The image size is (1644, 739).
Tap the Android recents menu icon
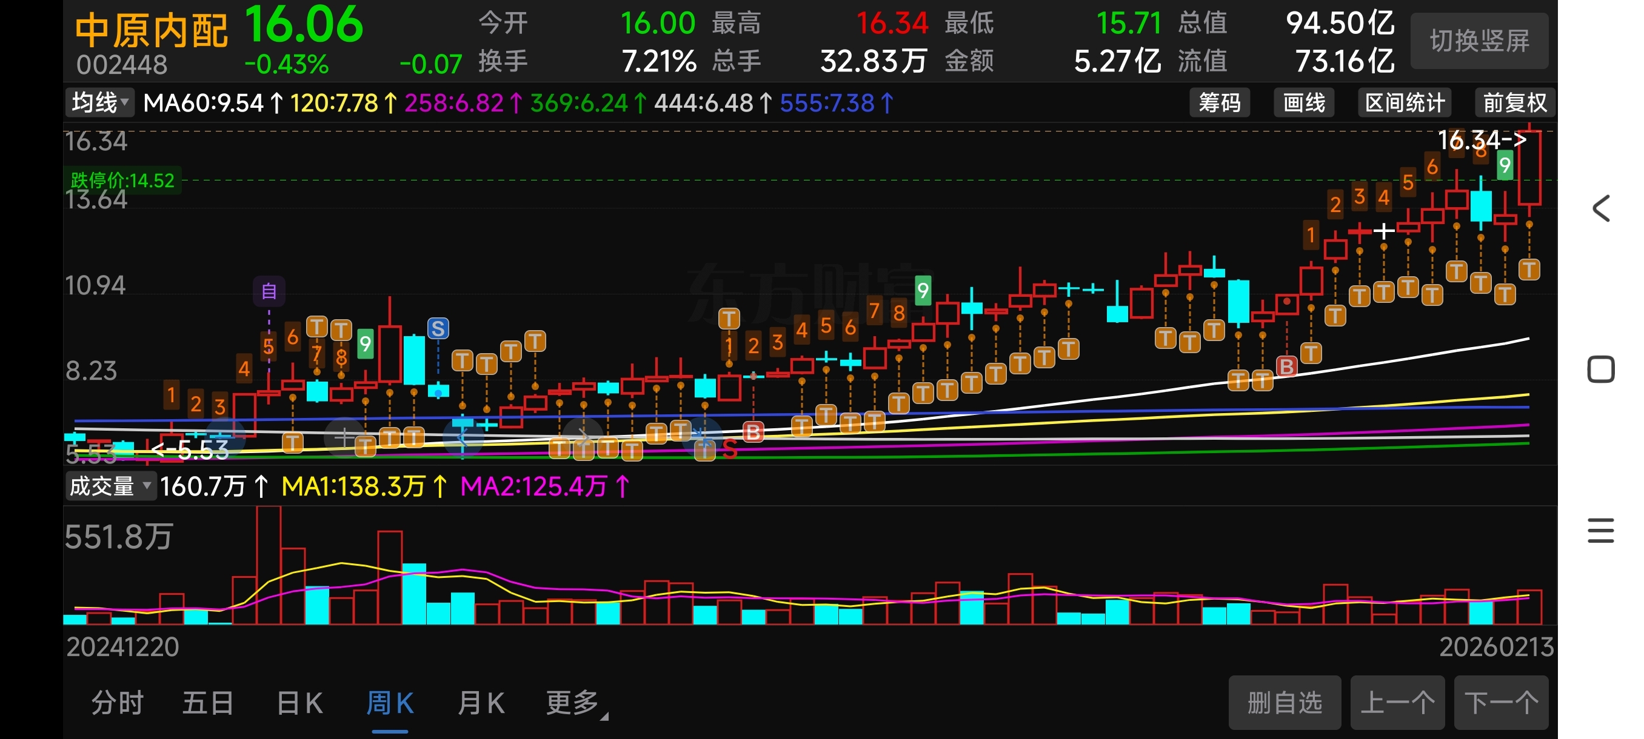pos(1600,531)
